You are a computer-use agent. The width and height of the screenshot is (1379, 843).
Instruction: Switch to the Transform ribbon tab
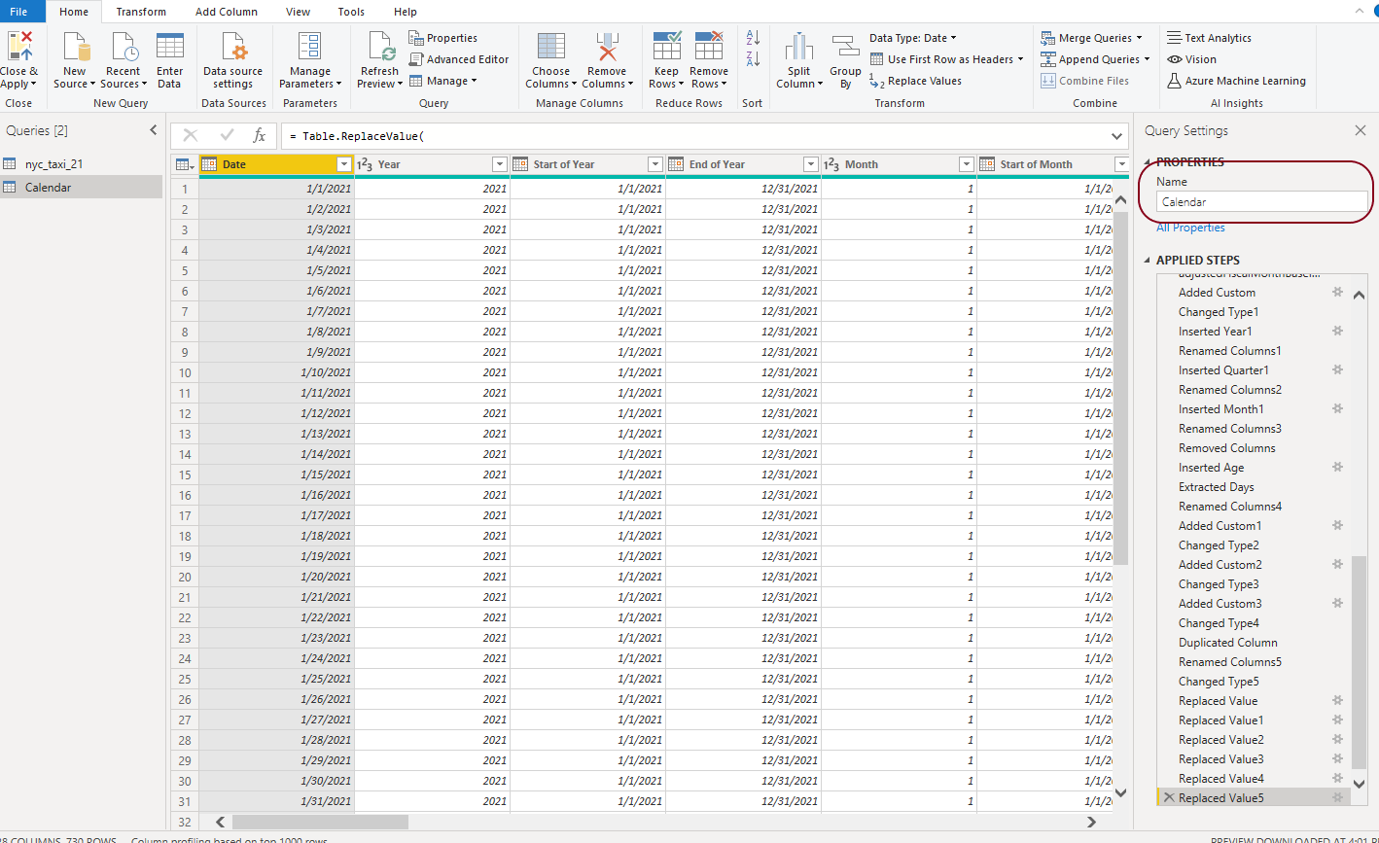(141, 12)
